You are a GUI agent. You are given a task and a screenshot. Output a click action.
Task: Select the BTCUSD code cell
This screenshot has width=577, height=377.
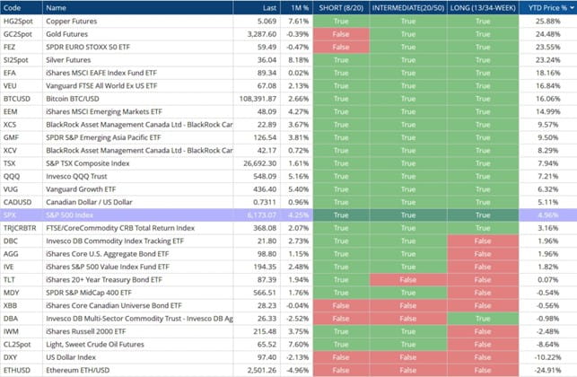click(x=22, y=99)
